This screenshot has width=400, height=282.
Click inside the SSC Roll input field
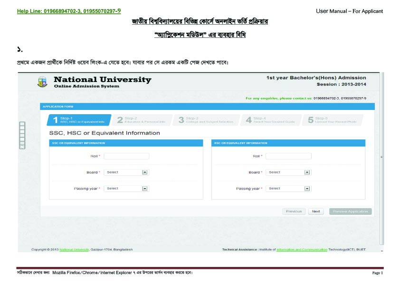click(127, 155)
